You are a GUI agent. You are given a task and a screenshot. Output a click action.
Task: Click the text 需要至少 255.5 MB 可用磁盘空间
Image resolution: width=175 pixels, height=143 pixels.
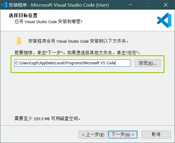tap(48, 118)
